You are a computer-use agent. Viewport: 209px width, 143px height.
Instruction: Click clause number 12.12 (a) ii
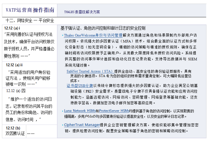point(14,65)
